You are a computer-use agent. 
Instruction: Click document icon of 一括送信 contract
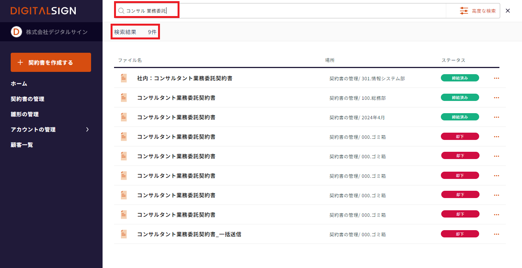pos(124,234)
